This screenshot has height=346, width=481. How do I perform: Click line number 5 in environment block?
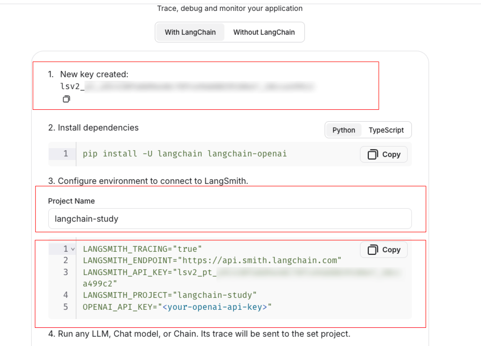[x=65, y=307]
